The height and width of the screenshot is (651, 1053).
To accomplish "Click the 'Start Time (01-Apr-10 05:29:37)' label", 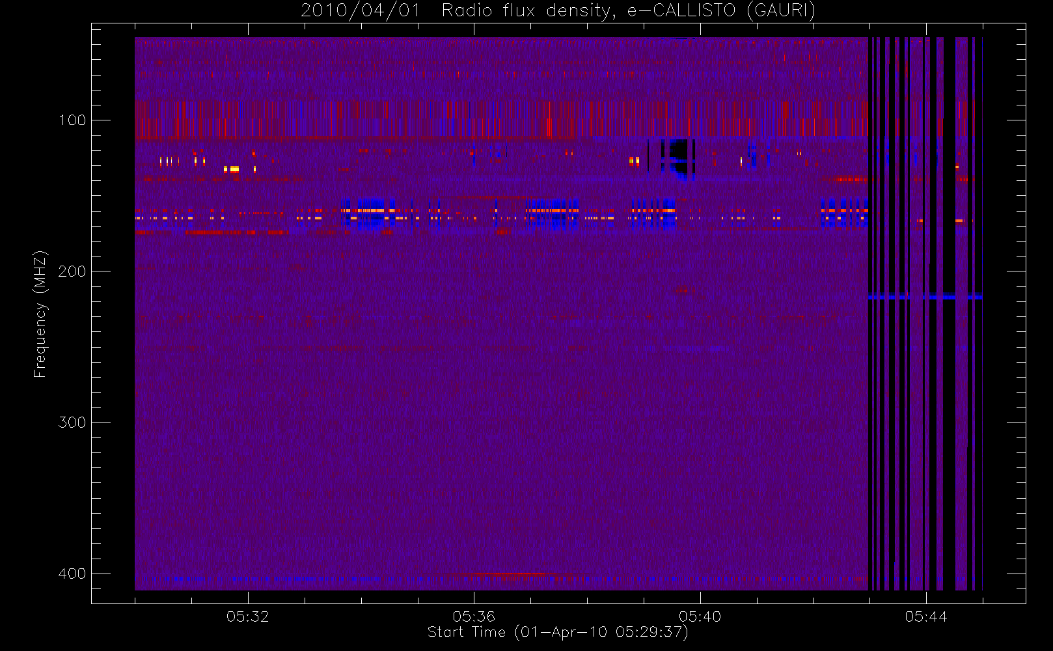I will click(558, 632).
